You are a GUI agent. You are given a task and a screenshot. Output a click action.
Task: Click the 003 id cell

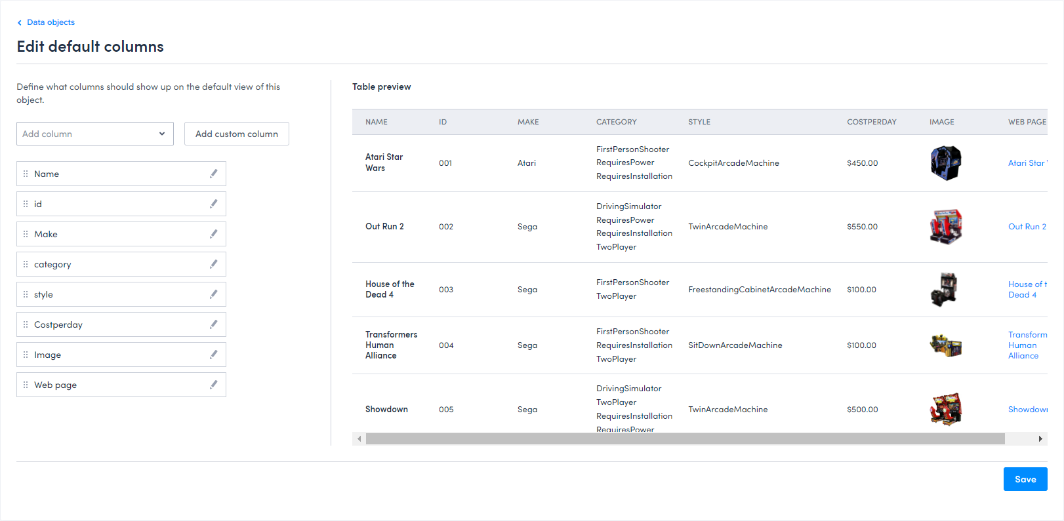tap(446, 290)
